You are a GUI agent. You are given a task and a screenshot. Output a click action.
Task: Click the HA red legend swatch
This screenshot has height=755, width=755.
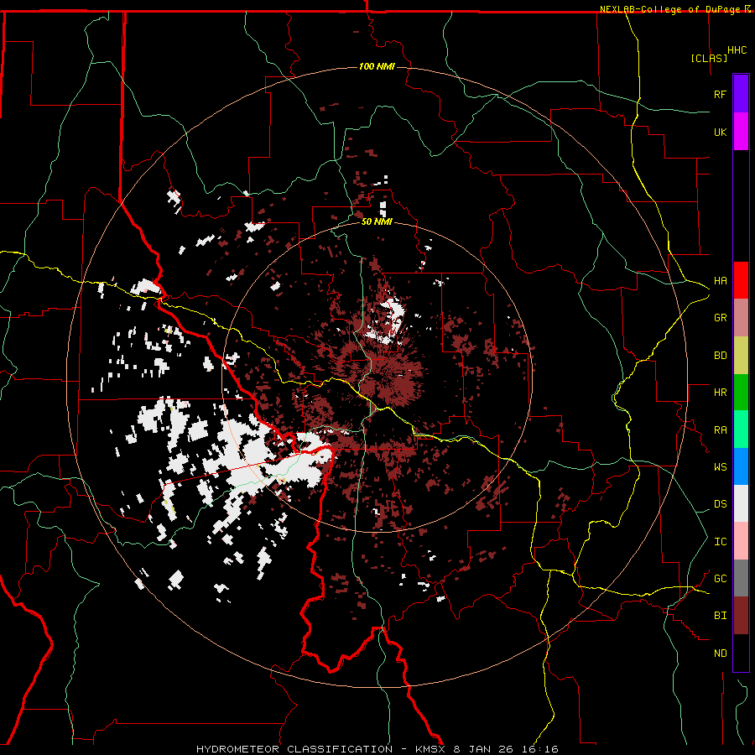(741, 280)
